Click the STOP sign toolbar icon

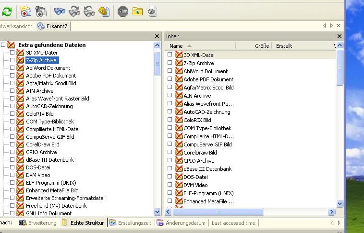(123, 11)
